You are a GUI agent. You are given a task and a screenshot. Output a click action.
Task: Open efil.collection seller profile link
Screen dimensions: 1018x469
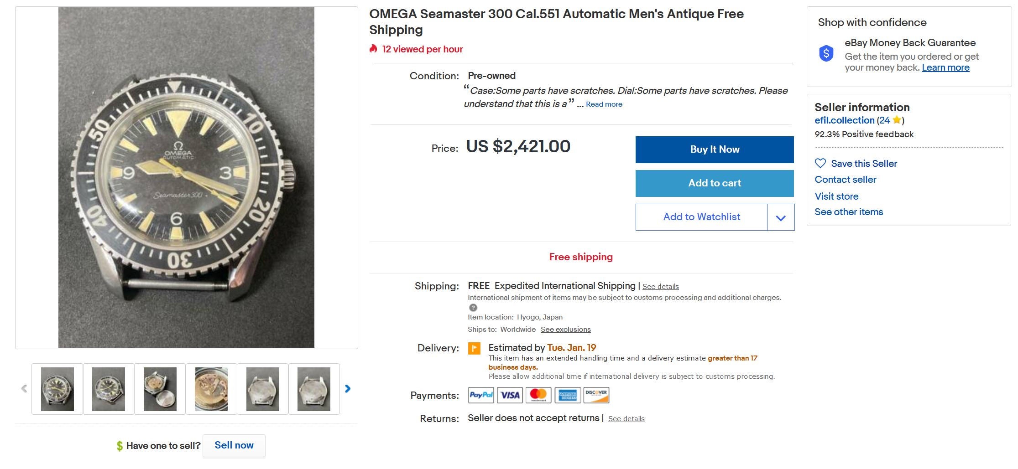[x=844, y=120]
